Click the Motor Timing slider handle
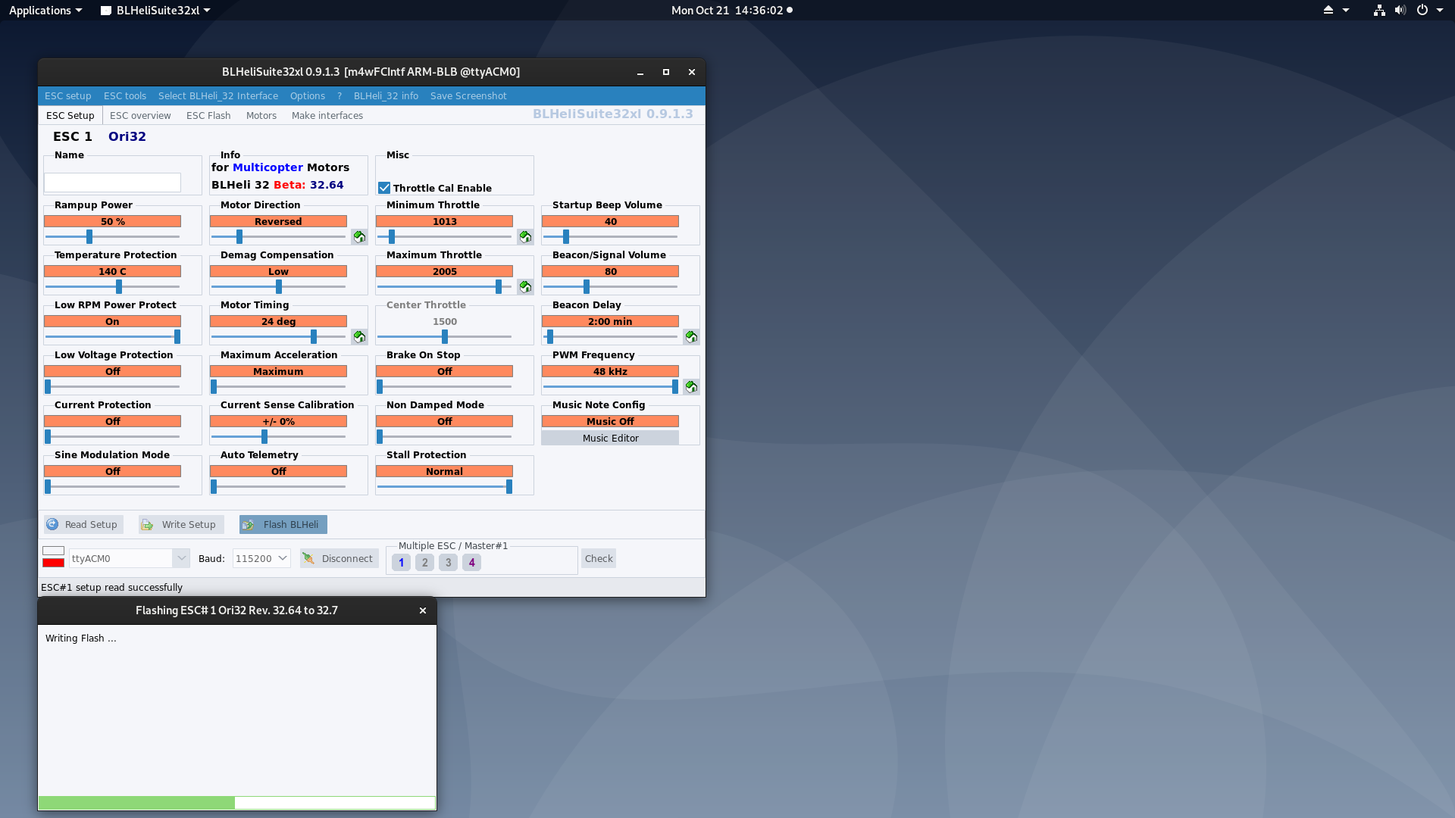This screenshot has height=818, width=1455. click(x=314, y=337)
